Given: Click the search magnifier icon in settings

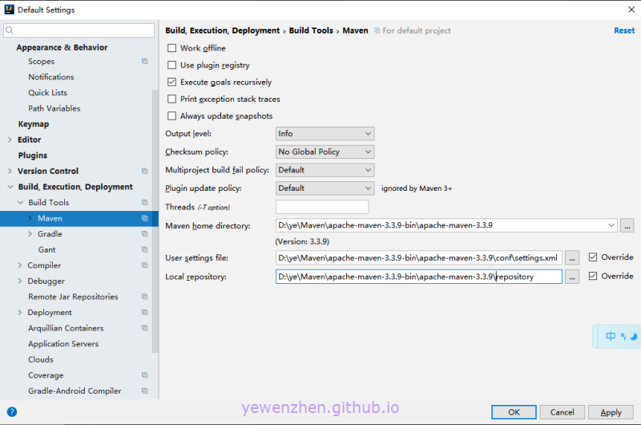Looking at the screenshot, I should pos(10,30).
